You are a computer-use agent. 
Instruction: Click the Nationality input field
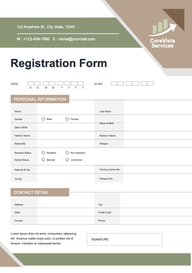coord(66,144)
